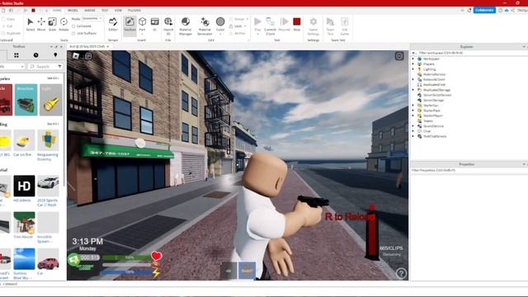This screenshot has width=528, height=297.
Task: Stop the running playtest
Action: point(297,24)
